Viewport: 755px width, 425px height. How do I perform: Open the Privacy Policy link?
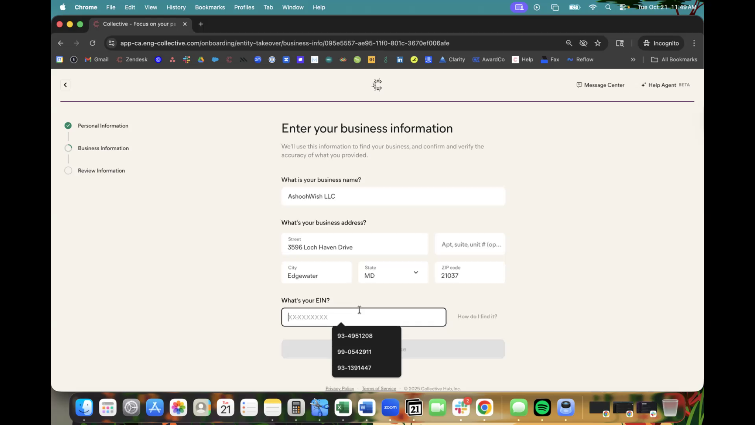[340, 388]
